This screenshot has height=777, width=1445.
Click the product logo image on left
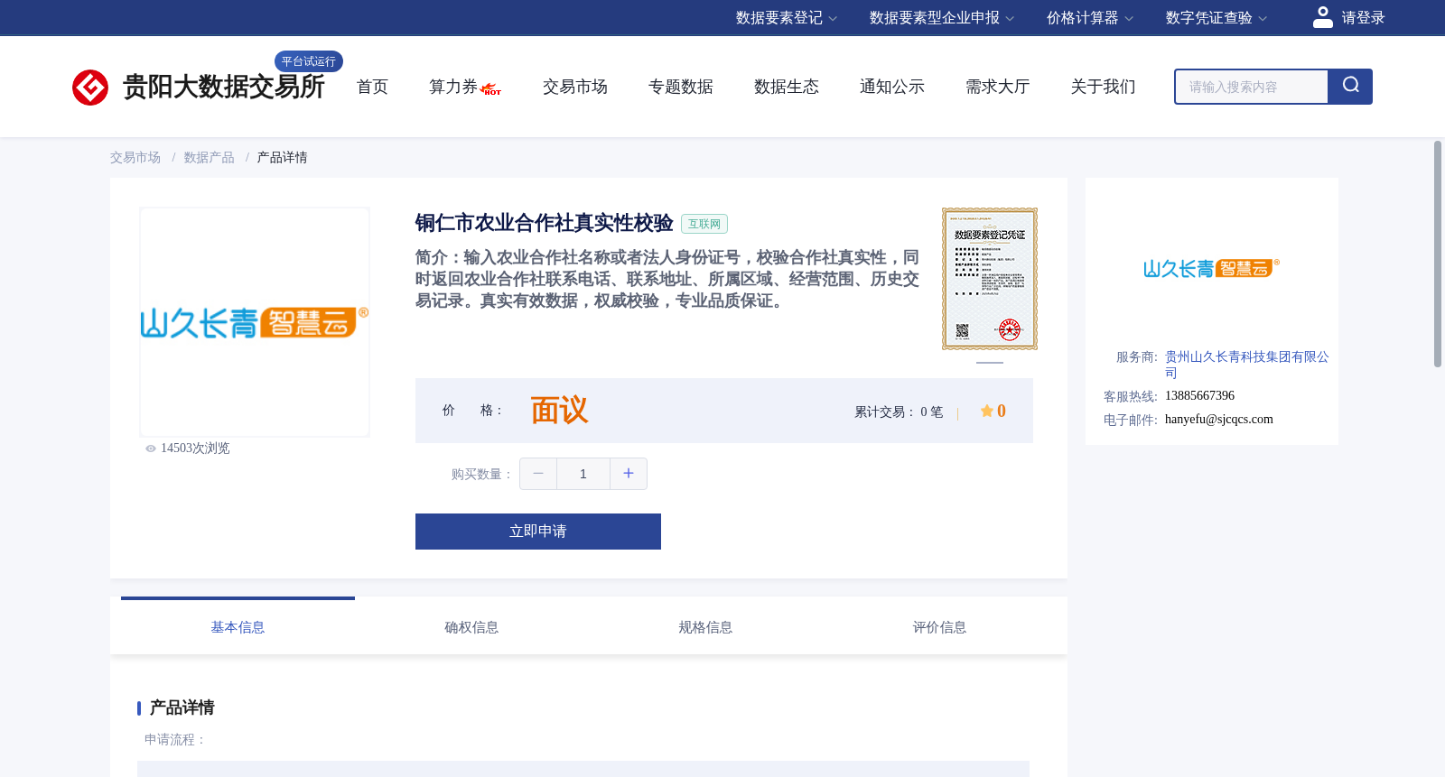pyautogui.click(x=255, y=322)
